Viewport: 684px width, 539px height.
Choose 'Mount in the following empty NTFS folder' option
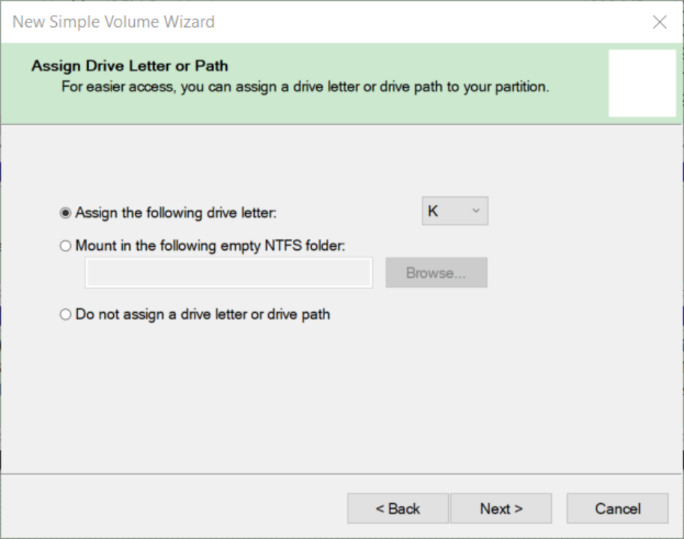point(65,246)
